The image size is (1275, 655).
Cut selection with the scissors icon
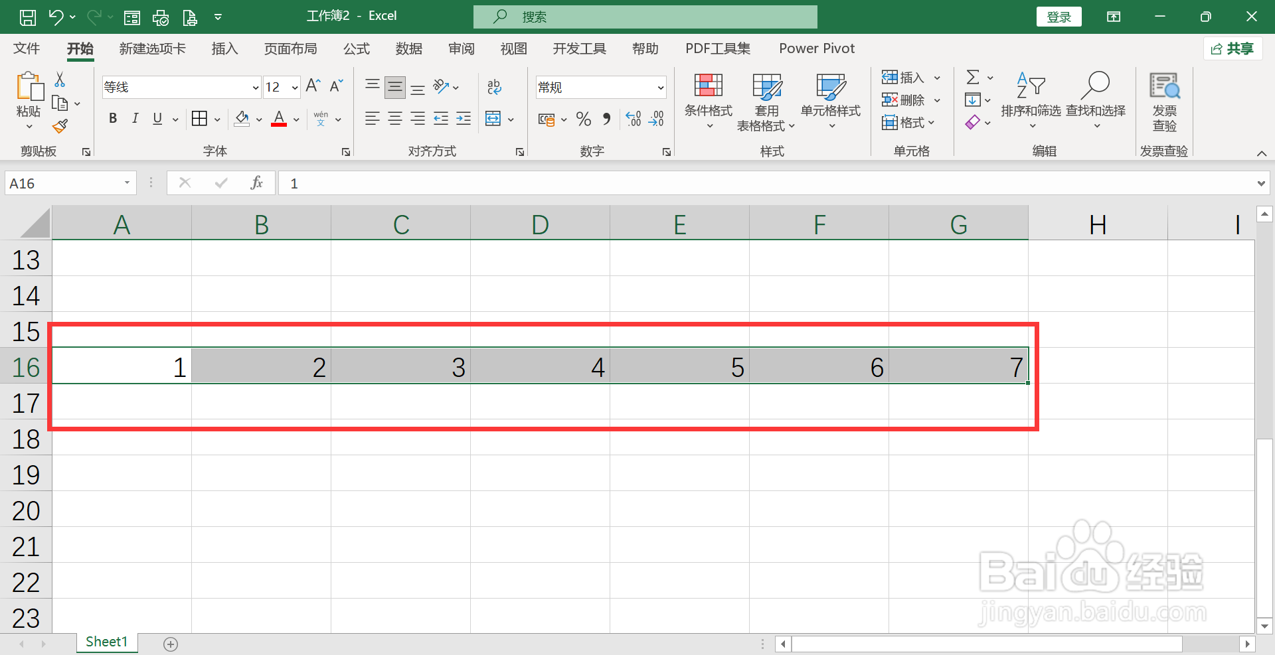[x=60, y=80]
